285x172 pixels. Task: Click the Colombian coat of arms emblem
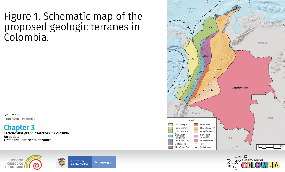click(62, 162)
